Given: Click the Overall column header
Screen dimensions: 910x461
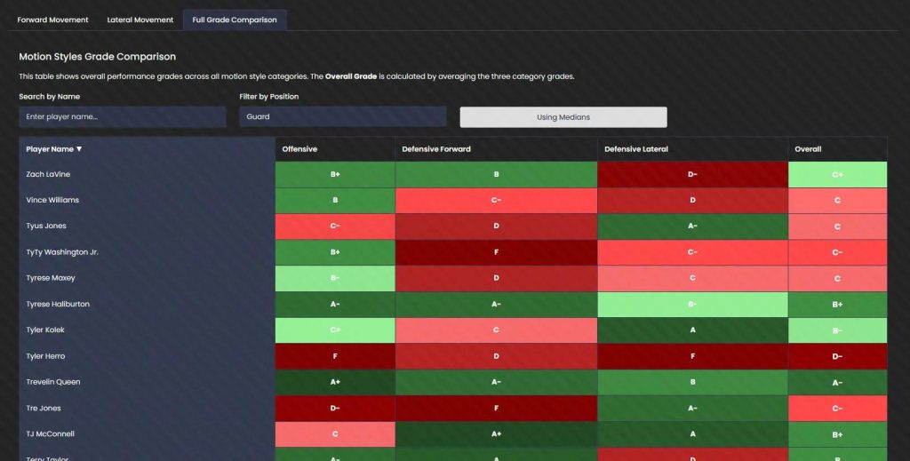Looking at the screenshot, I should [x=808, y=149].
